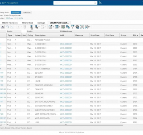Open dropdown arrow beside column layout icon
Screen dimensions: 143x135
(x=59, y=27)
